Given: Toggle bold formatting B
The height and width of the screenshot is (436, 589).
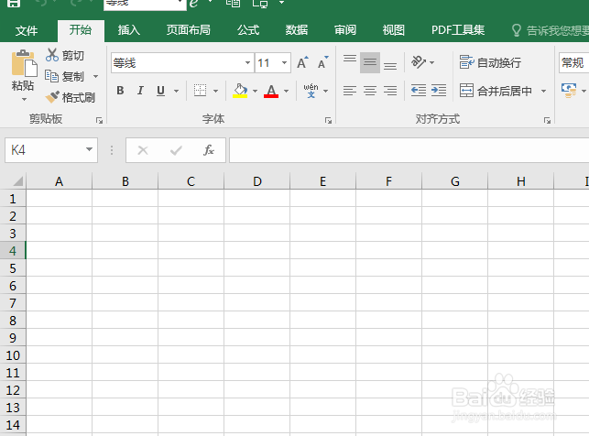Looking at the screenshot, I should (x=120, y=91).
